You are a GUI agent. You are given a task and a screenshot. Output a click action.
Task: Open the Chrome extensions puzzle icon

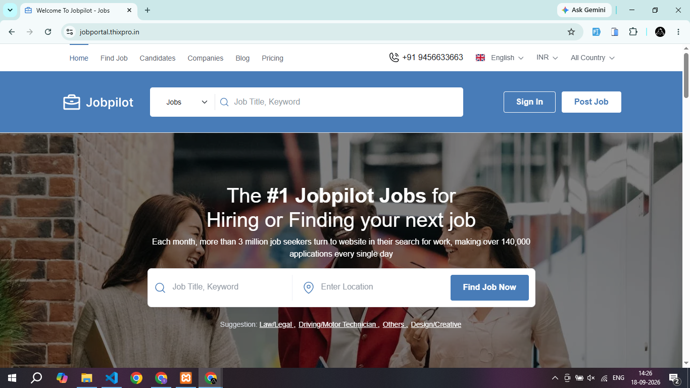(x=633, y=32)
